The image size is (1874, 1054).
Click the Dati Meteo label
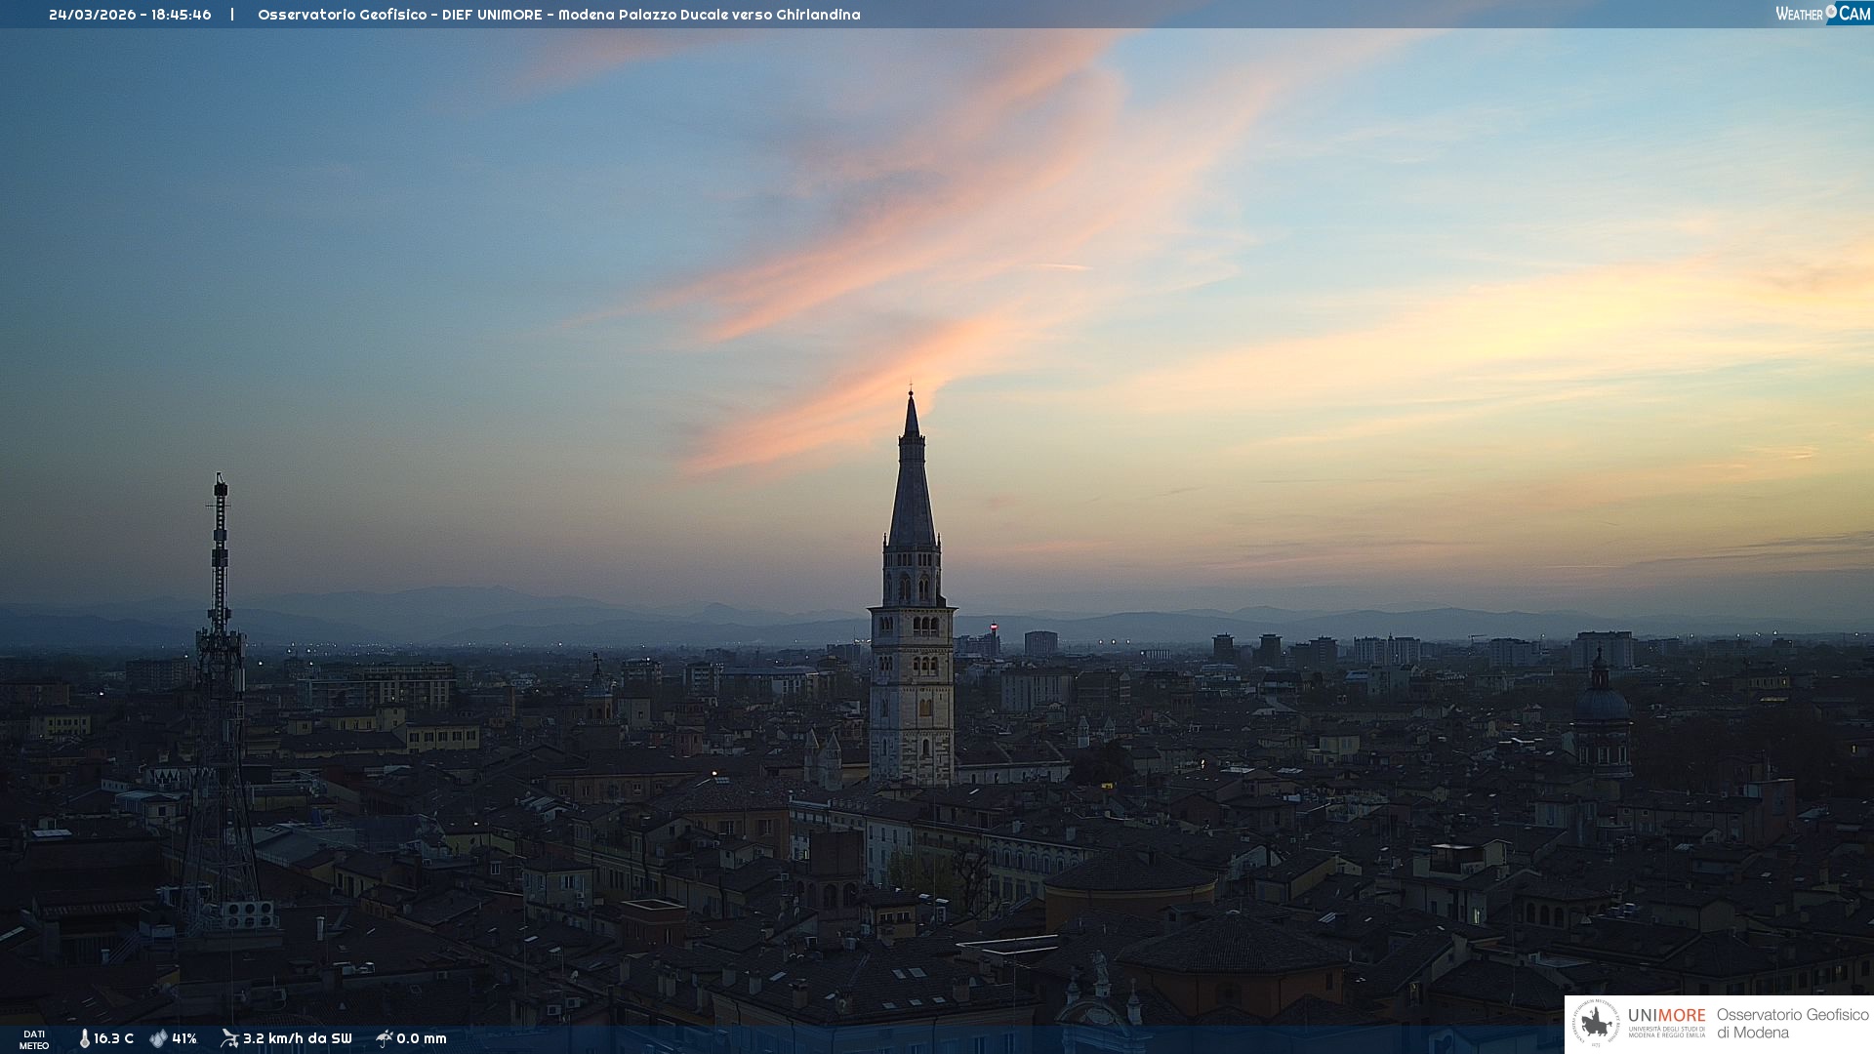[34, 1039]
